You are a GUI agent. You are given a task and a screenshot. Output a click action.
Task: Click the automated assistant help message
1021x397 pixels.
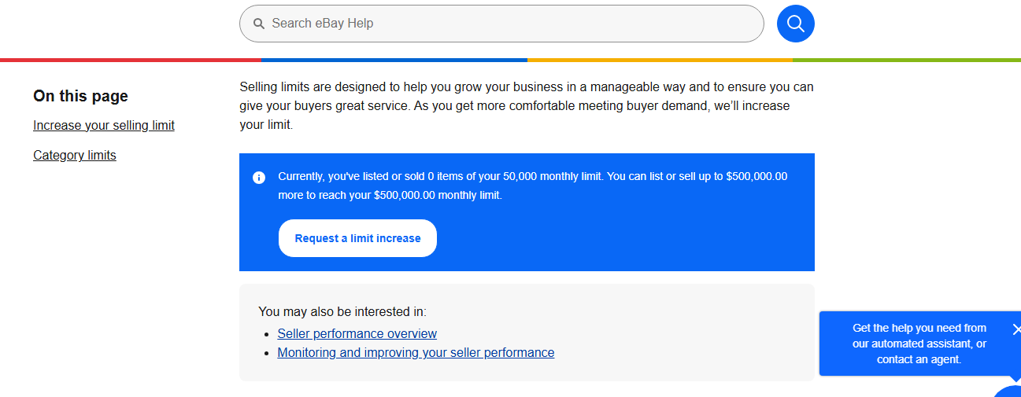coord(919,344)
